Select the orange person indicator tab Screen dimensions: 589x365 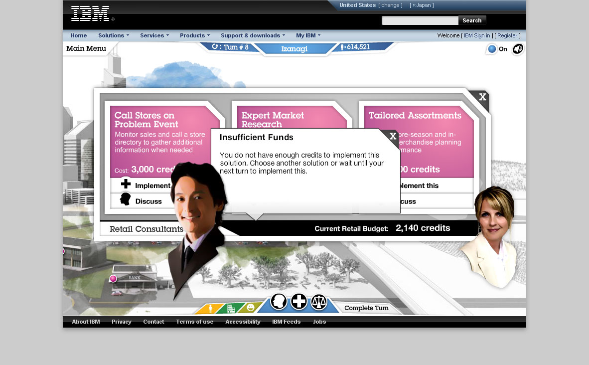(210, 309)
